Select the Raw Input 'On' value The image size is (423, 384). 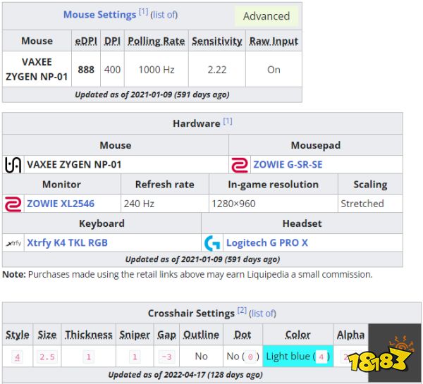point(274,70)
